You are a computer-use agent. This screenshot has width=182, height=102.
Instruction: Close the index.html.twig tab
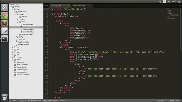point(90,6)
